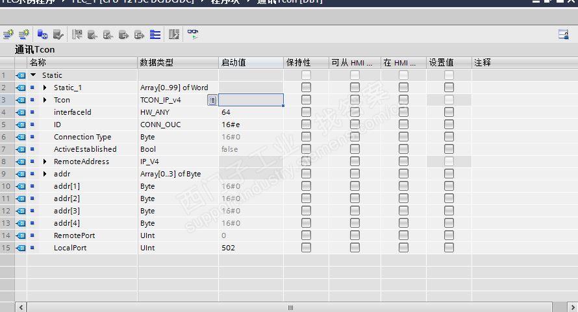Click the blue database with star icon
This screenshot has height=312, width=578.
[42, 34]
